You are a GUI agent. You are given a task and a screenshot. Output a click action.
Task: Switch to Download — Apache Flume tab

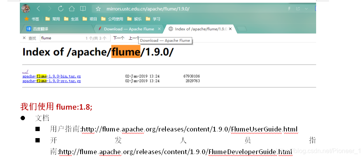pyautogui.click(x=129, y=29)
